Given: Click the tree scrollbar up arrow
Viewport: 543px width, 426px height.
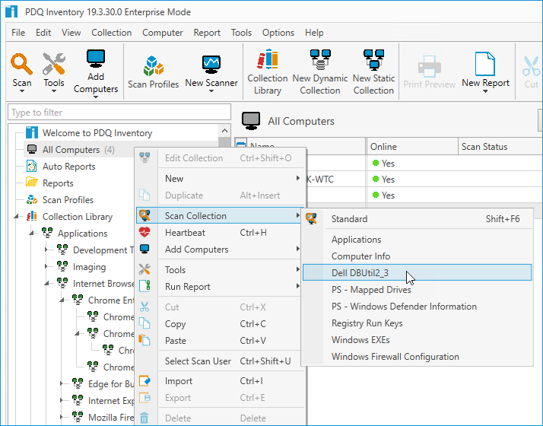Looking at the screenshot, I should pos(224,131).
